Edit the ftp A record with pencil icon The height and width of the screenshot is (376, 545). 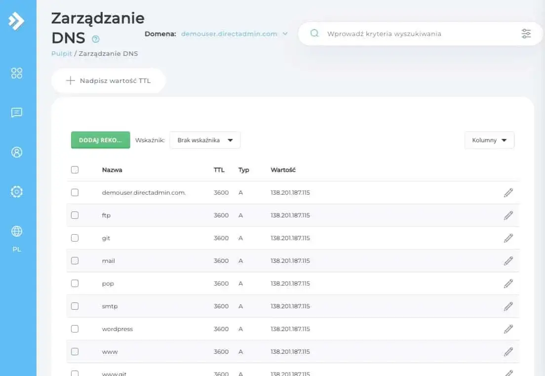pyautogui.click(x=508, y=215)
